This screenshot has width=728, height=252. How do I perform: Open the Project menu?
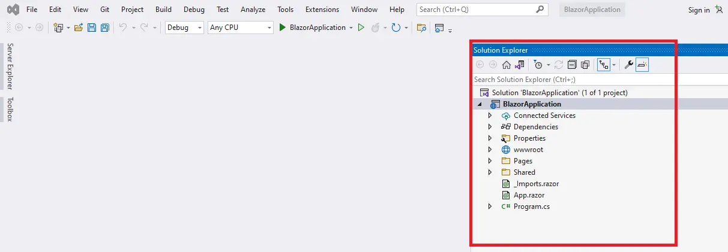[132, 10]
